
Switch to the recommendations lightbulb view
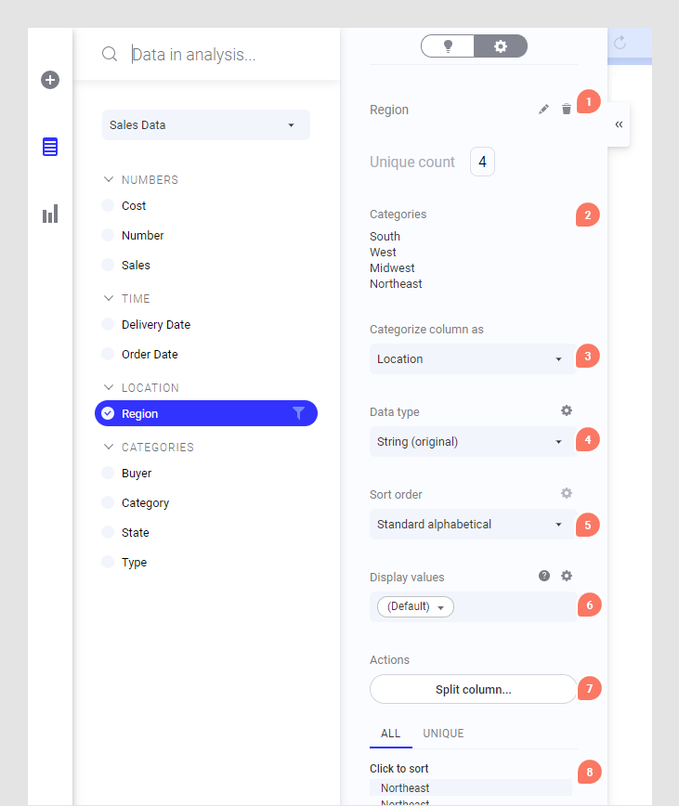click(x=448, y=45)
